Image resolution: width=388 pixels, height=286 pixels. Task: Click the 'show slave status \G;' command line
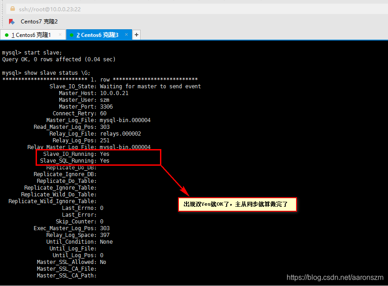click(46, 73)
